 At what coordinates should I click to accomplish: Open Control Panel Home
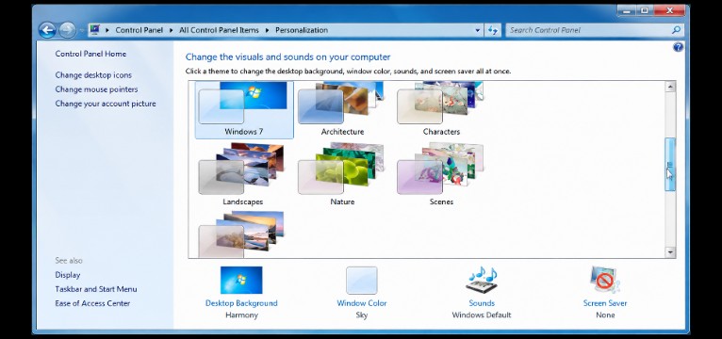90,54
